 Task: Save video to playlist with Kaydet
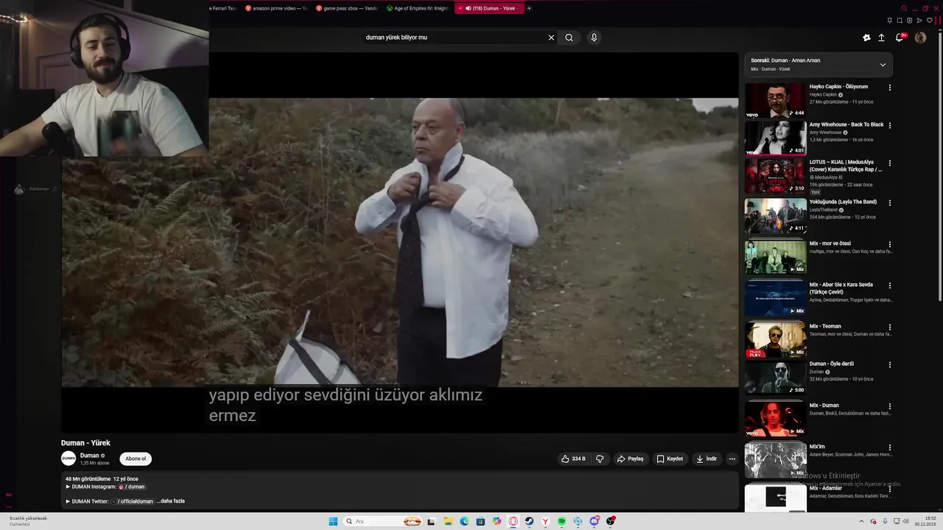(x=670, y=459)
